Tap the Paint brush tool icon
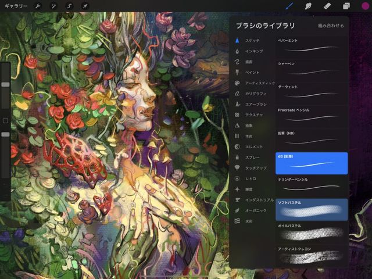This screenshot has width=372, height=279. [x=289, y=6]
